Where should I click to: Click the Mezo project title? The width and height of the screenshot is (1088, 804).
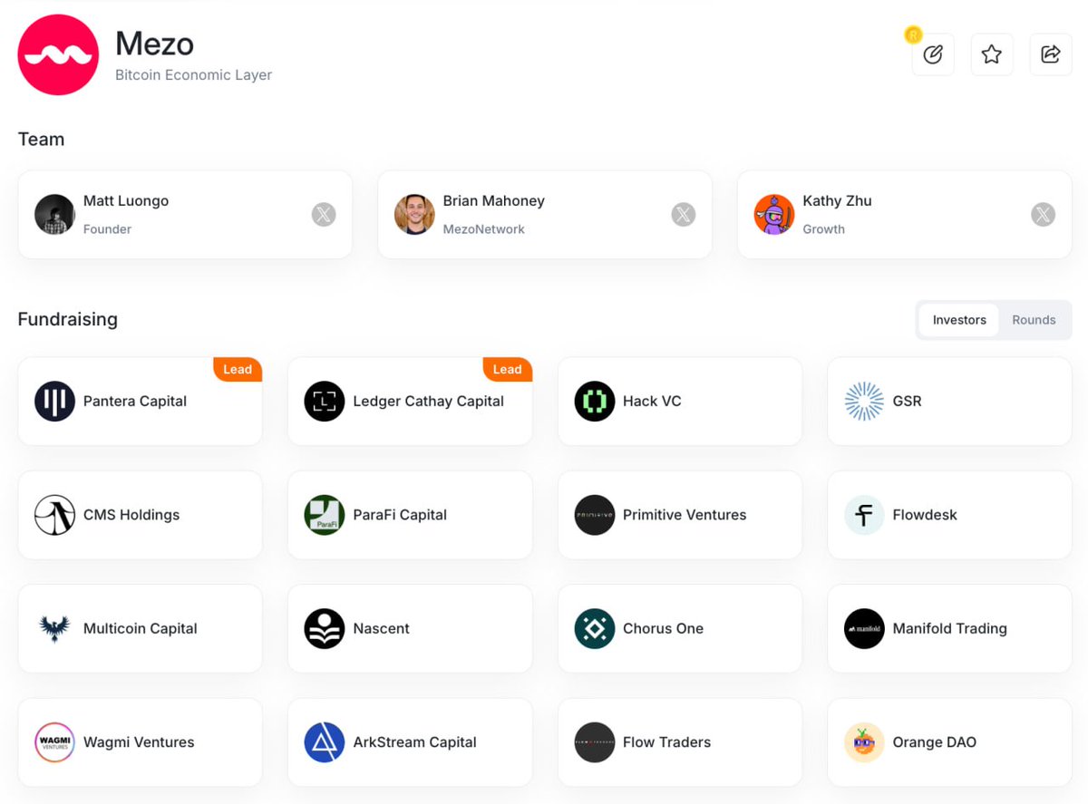pos(155,44)
